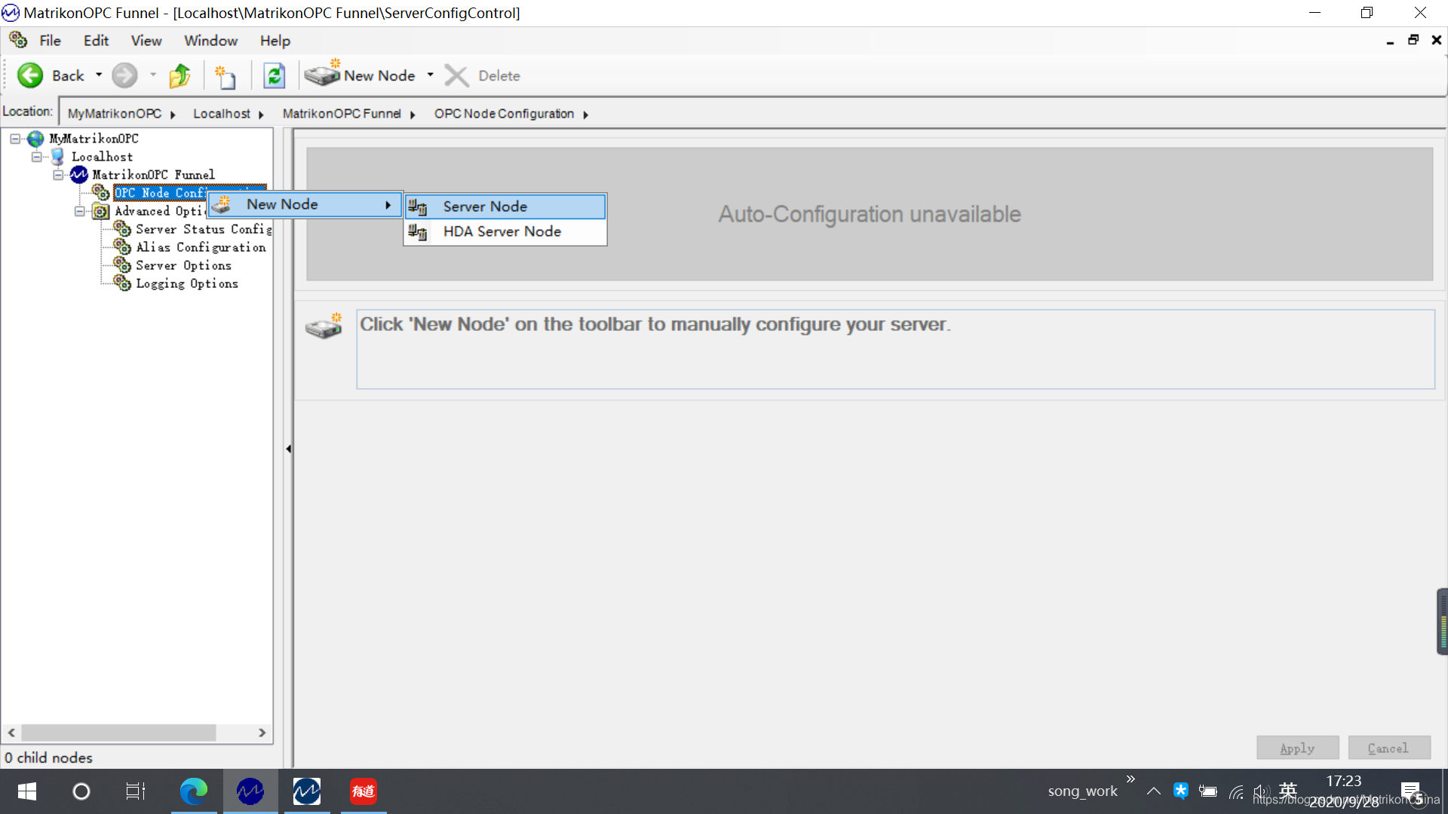This screenshot has height=814, width=1448.
Task: Expand the Advanced Options tree item
Action: click(79, 210)
